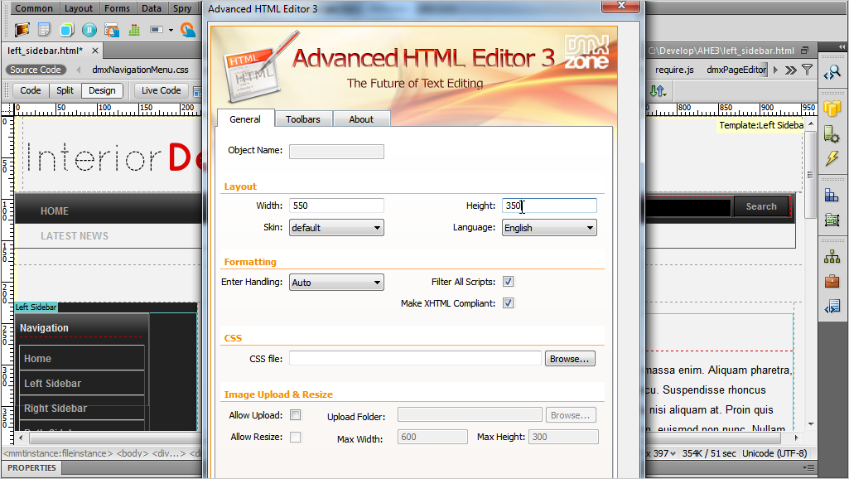Switch to Code view
This screenshot has height=479, width=849.
[31, 90]
